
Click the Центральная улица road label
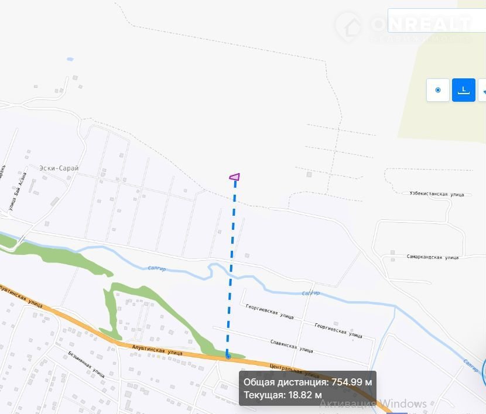click(x=294, y=371)
